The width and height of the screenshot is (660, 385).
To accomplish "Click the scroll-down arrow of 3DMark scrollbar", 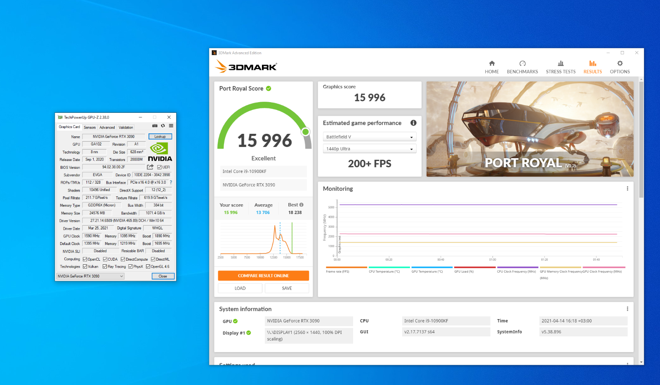I will pyautogui.click(x=641, y=362).
